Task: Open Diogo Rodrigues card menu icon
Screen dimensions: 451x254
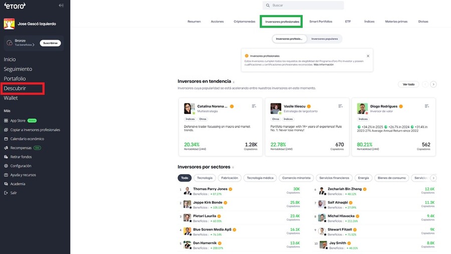Action: pyautogui.click(x=427, y=106)
